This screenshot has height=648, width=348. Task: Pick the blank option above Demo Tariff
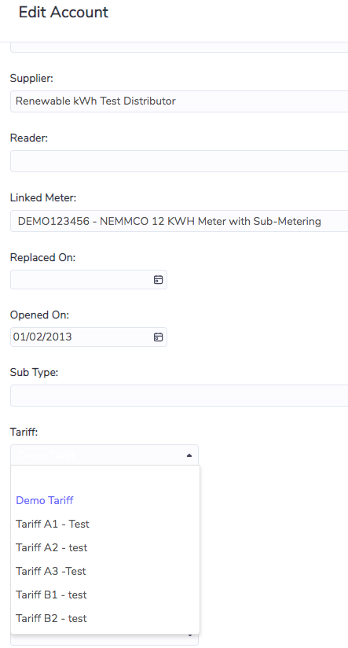[105, 478]
